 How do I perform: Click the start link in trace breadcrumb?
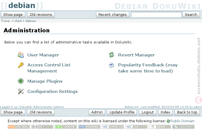click(18, 21)
